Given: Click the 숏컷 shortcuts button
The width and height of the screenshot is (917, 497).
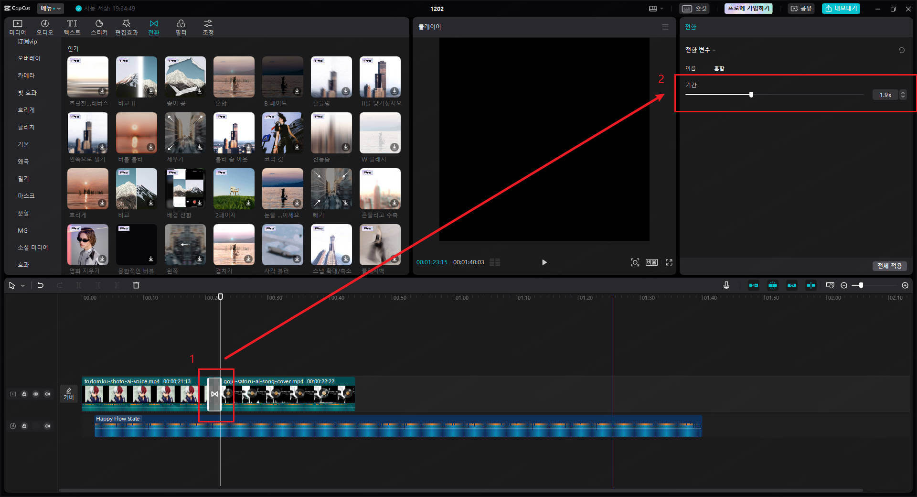Looking at the screenshot, I should tap(694, 9).
